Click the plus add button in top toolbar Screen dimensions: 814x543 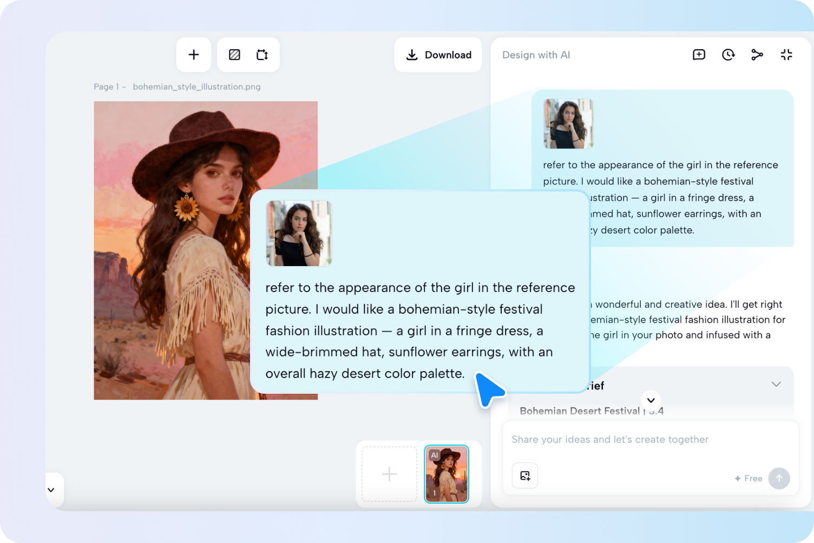(x=193, y=55)
